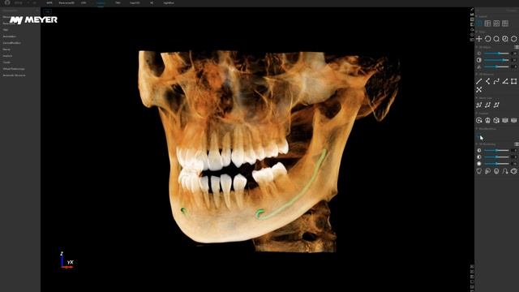The height and width of the screenshot is (292, 519).
Task: Click the home icon in top-left corner
Action: (x=7, y=2)
